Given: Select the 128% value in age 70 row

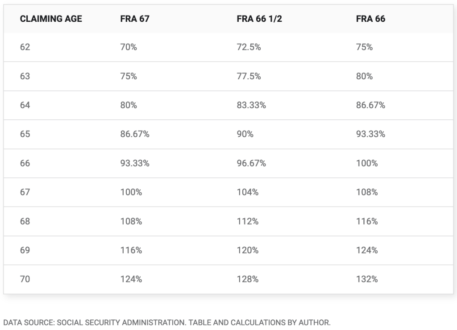Looking at the screenshot, I should [247, 279].
